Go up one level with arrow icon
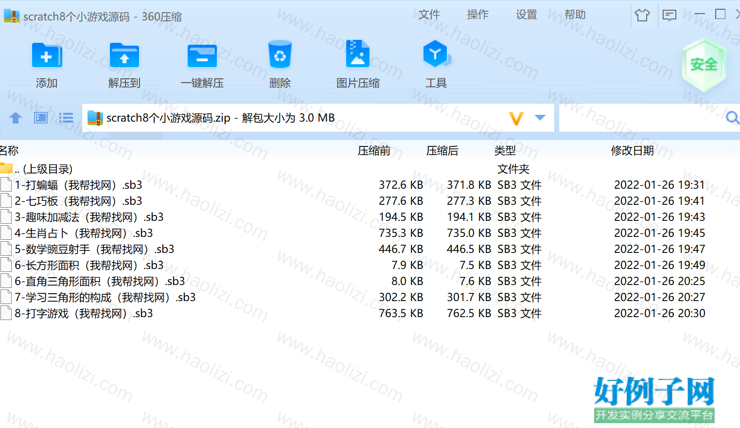Image resolution: width=740 pixels, height=428 pixels. [16, 118]
